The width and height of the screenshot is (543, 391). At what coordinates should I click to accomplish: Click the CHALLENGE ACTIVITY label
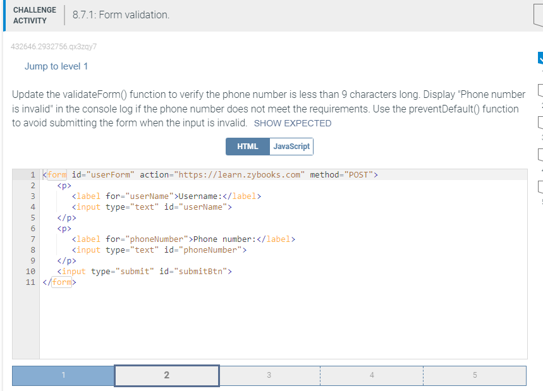point(35,15)
